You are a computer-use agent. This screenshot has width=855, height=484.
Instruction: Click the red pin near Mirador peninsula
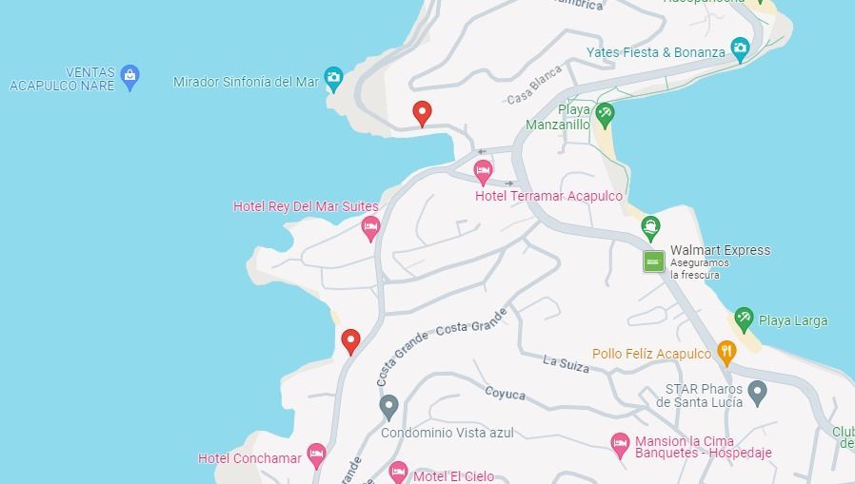pyautogui.click(x=422, y=113)
